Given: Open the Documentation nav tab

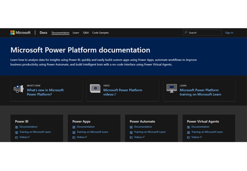Looking at the screenshot, I should pyautogui.click(x=60, y=33).
